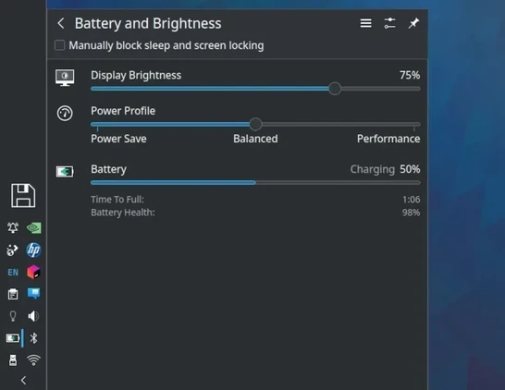Open the Bluetooth tray icon

[x=33, y=338]
